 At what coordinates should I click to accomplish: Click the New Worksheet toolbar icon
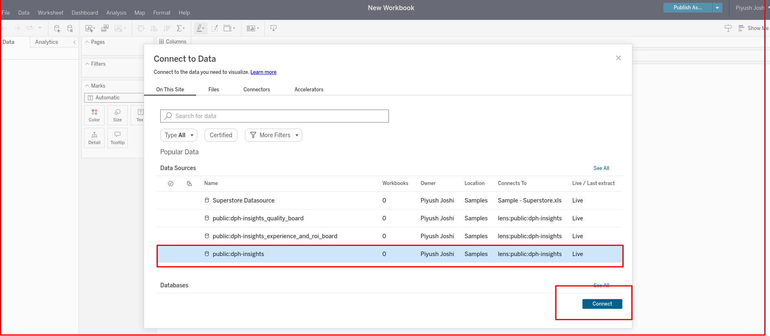point(90,28)
